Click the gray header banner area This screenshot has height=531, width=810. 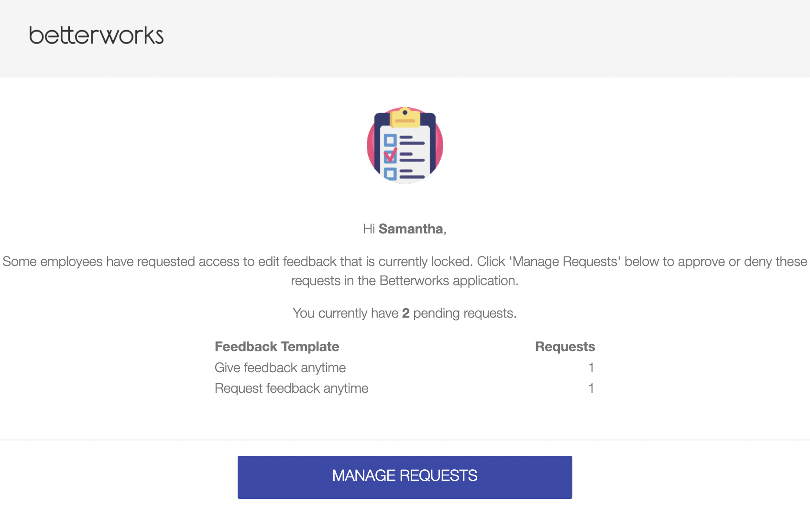[405, 38]
